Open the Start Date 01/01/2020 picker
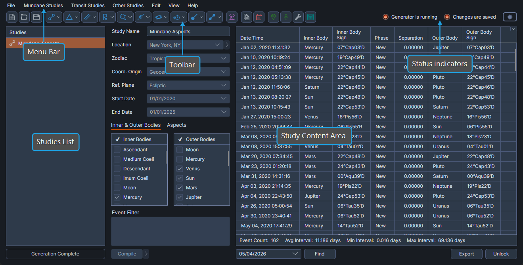The width and height of the screenshot is (523, 265). [x=188, y=99]
